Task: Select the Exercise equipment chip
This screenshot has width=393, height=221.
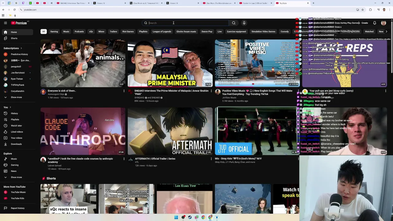Action: tap(236, 32)
